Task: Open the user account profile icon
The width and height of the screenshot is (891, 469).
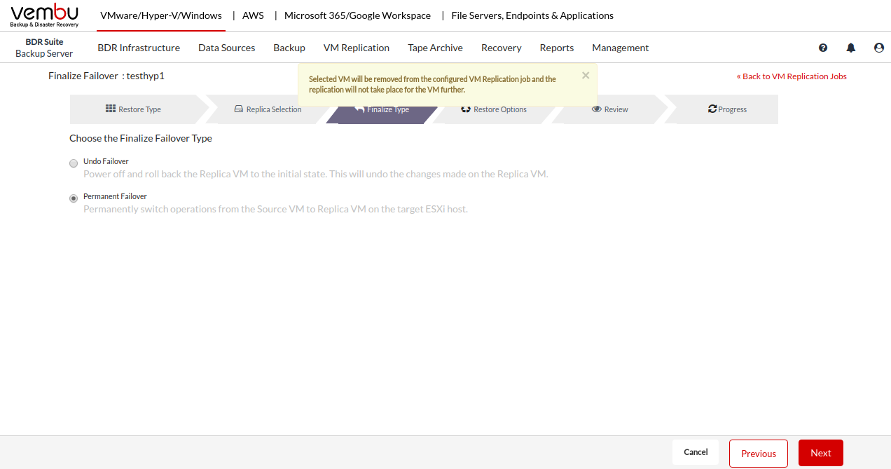Action: coord(878,48)
